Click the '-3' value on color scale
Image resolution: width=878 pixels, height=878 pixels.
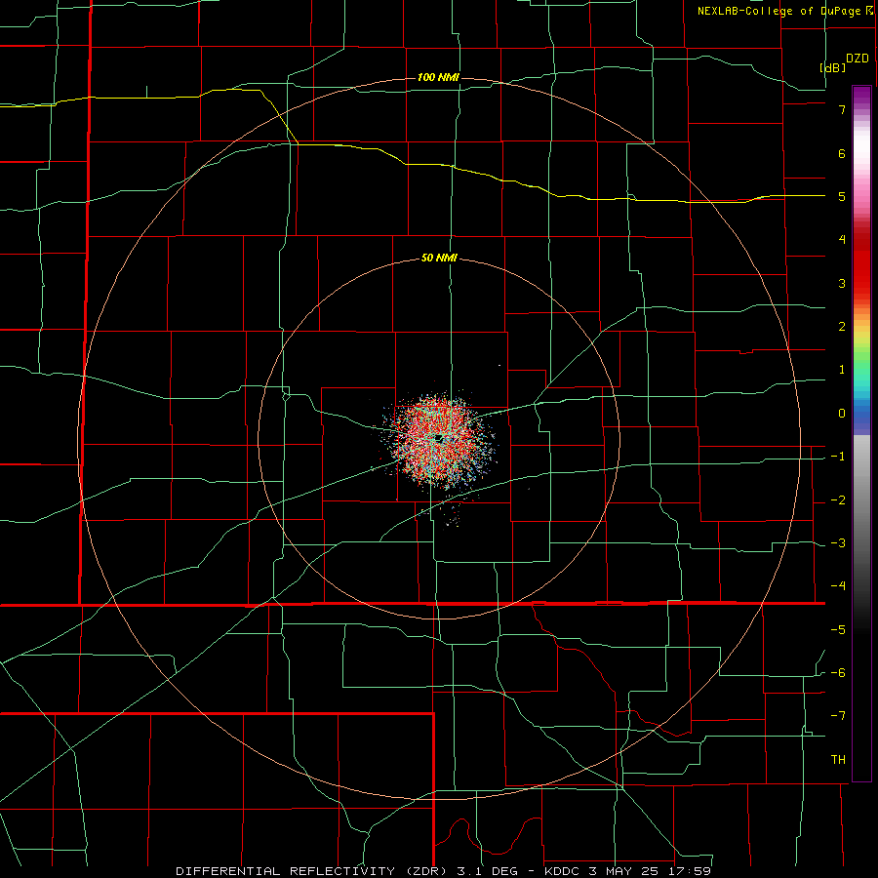(838, 543)
